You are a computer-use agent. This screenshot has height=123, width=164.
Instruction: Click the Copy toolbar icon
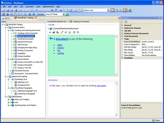pyautogui.click(x=20, y=10)
